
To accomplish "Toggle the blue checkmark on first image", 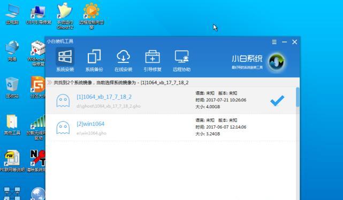I will pos(277,101).
